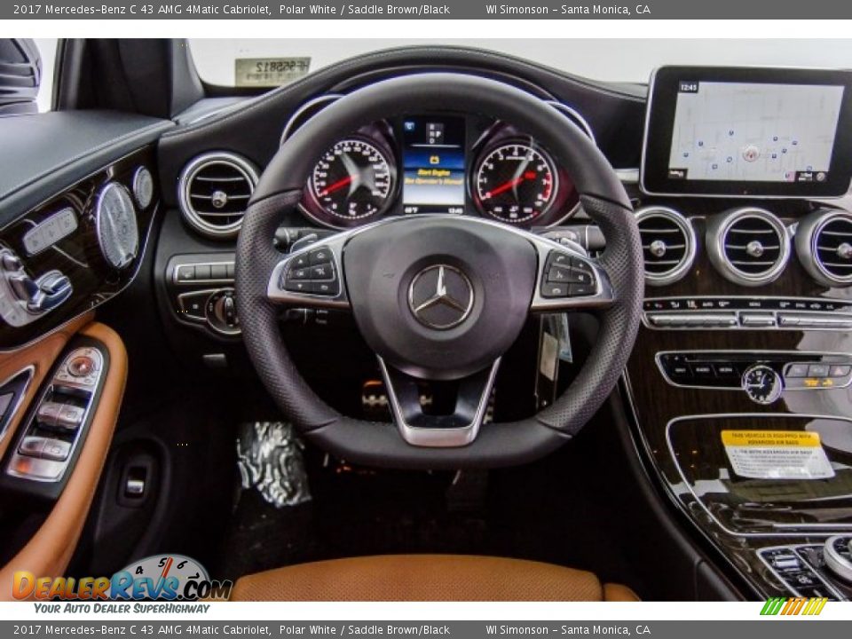Click the hazard warning triangle button on the console

tap(840, 369)
